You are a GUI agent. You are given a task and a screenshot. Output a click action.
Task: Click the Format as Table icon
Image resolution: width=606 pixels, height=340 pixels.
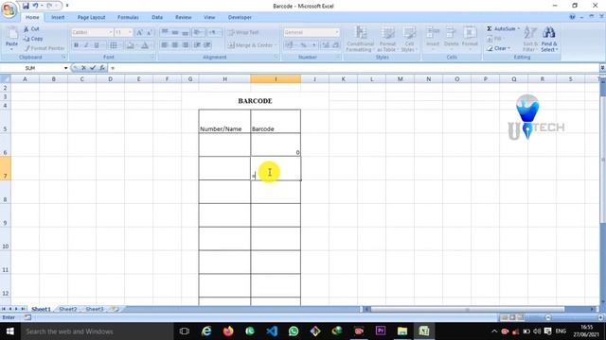pos(387,33)
